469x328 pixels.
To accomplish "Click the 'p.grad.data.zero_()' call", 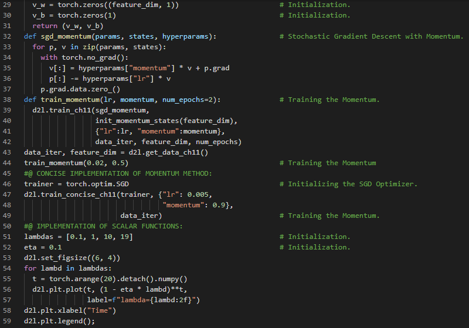I will (x=80, y=89).
